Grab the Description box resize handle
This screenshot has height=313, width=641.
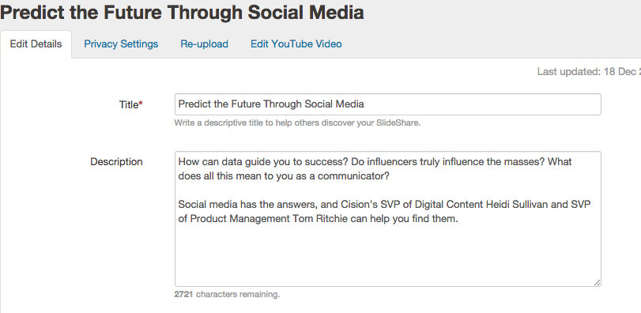click(597, 282)
